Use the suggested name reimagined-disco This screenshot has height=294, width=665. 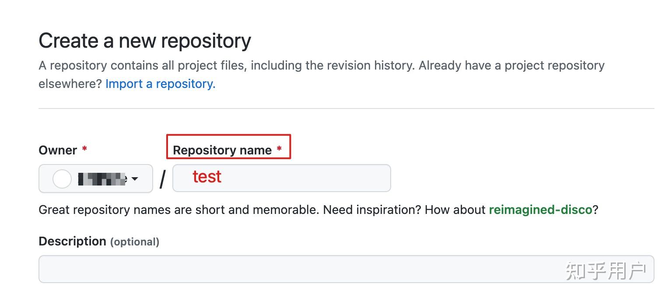[540, 210]
